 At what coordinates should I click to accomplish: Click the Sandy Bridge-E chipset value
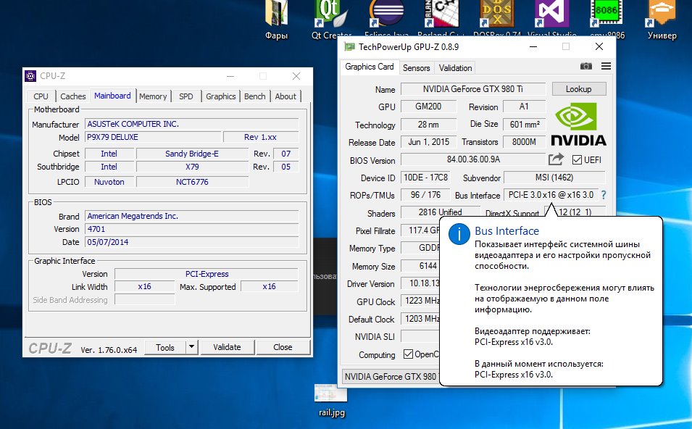[x=192, y=154]
